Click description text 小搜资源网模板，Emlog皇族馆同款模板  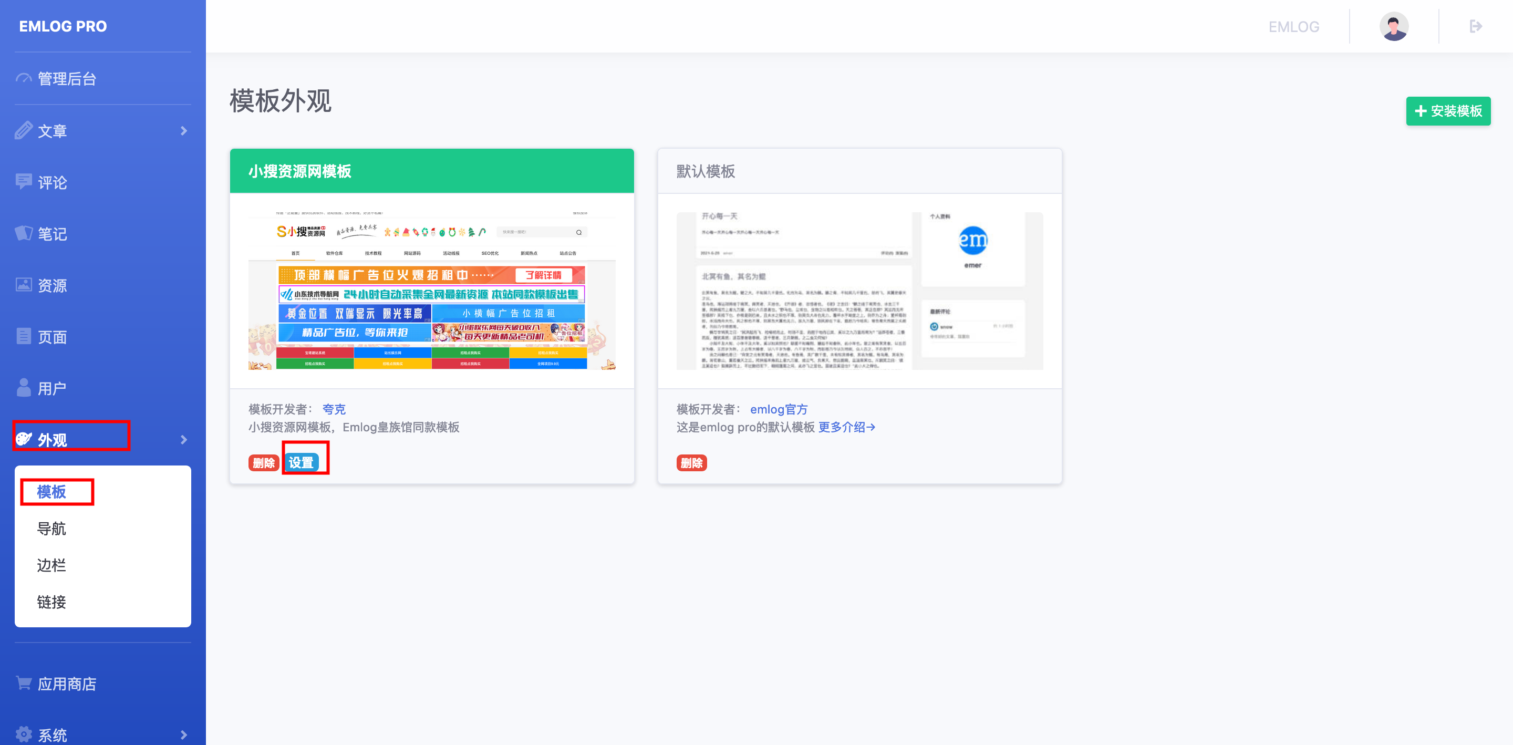[354, 427]
